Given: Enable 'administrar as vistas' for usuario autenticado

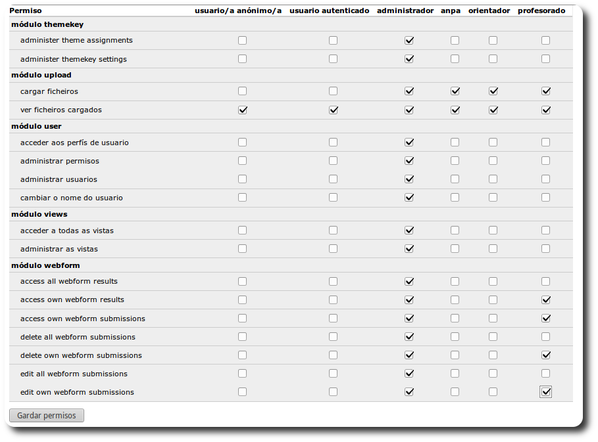Looking at the screenshot, I should pyautogui.click(x=333, y=248).
